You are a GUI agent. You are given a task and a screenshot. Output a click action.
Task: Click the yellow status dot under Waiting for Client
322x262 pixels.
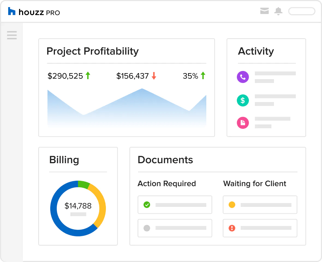point(232,205)
